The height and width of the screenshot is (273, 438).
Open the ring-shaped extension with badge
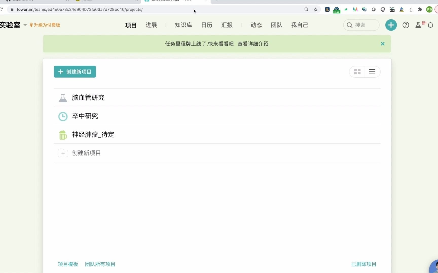click(383, 10)
